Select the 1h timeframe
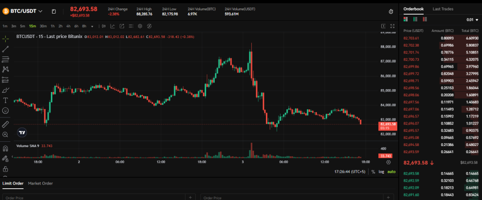Image resolution: width=482 pixels, height=200 pixels. pyautogui.click(x=53, y=26)
